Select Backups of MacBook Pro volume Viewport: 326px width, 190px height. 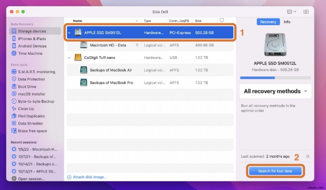150,83
